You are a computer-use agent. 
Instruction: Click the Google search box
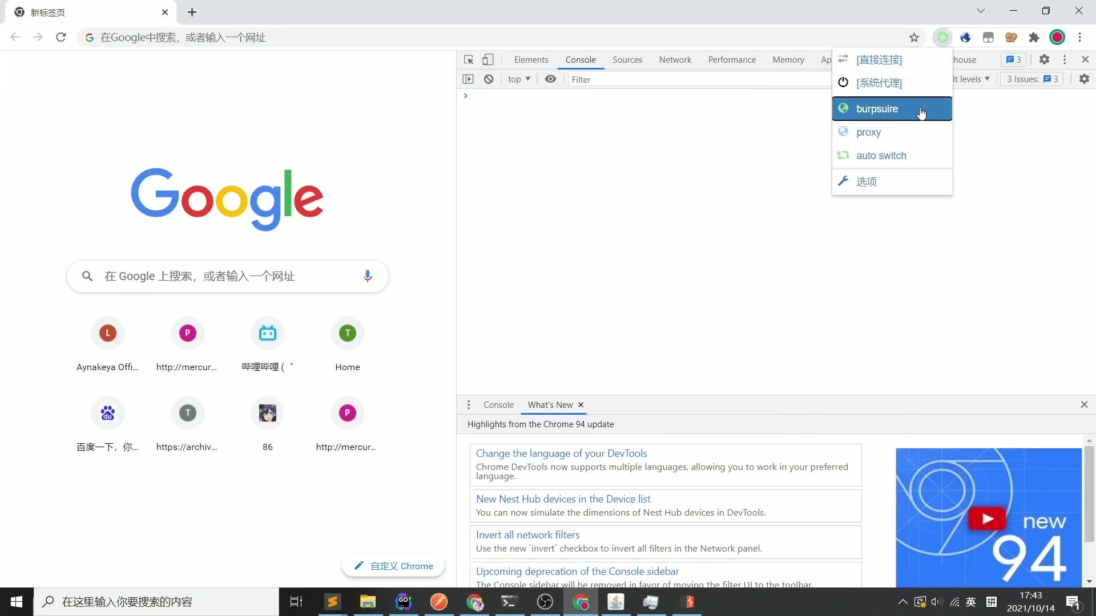coord(228,276)
